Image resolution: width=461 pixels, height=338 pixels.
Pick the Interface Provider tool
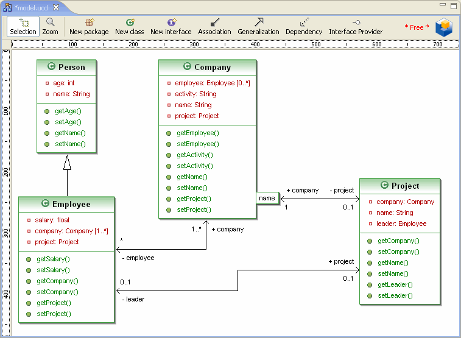[356, 26]
